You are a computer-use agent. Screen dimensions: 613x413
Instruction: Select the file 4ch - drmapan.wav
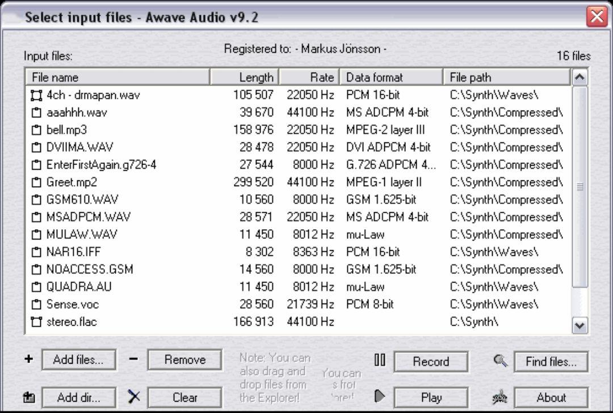(x=93, y=95)
